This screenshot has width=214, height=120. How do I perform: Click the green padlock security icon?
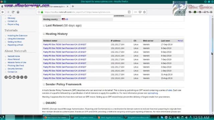tap(42, 12)
